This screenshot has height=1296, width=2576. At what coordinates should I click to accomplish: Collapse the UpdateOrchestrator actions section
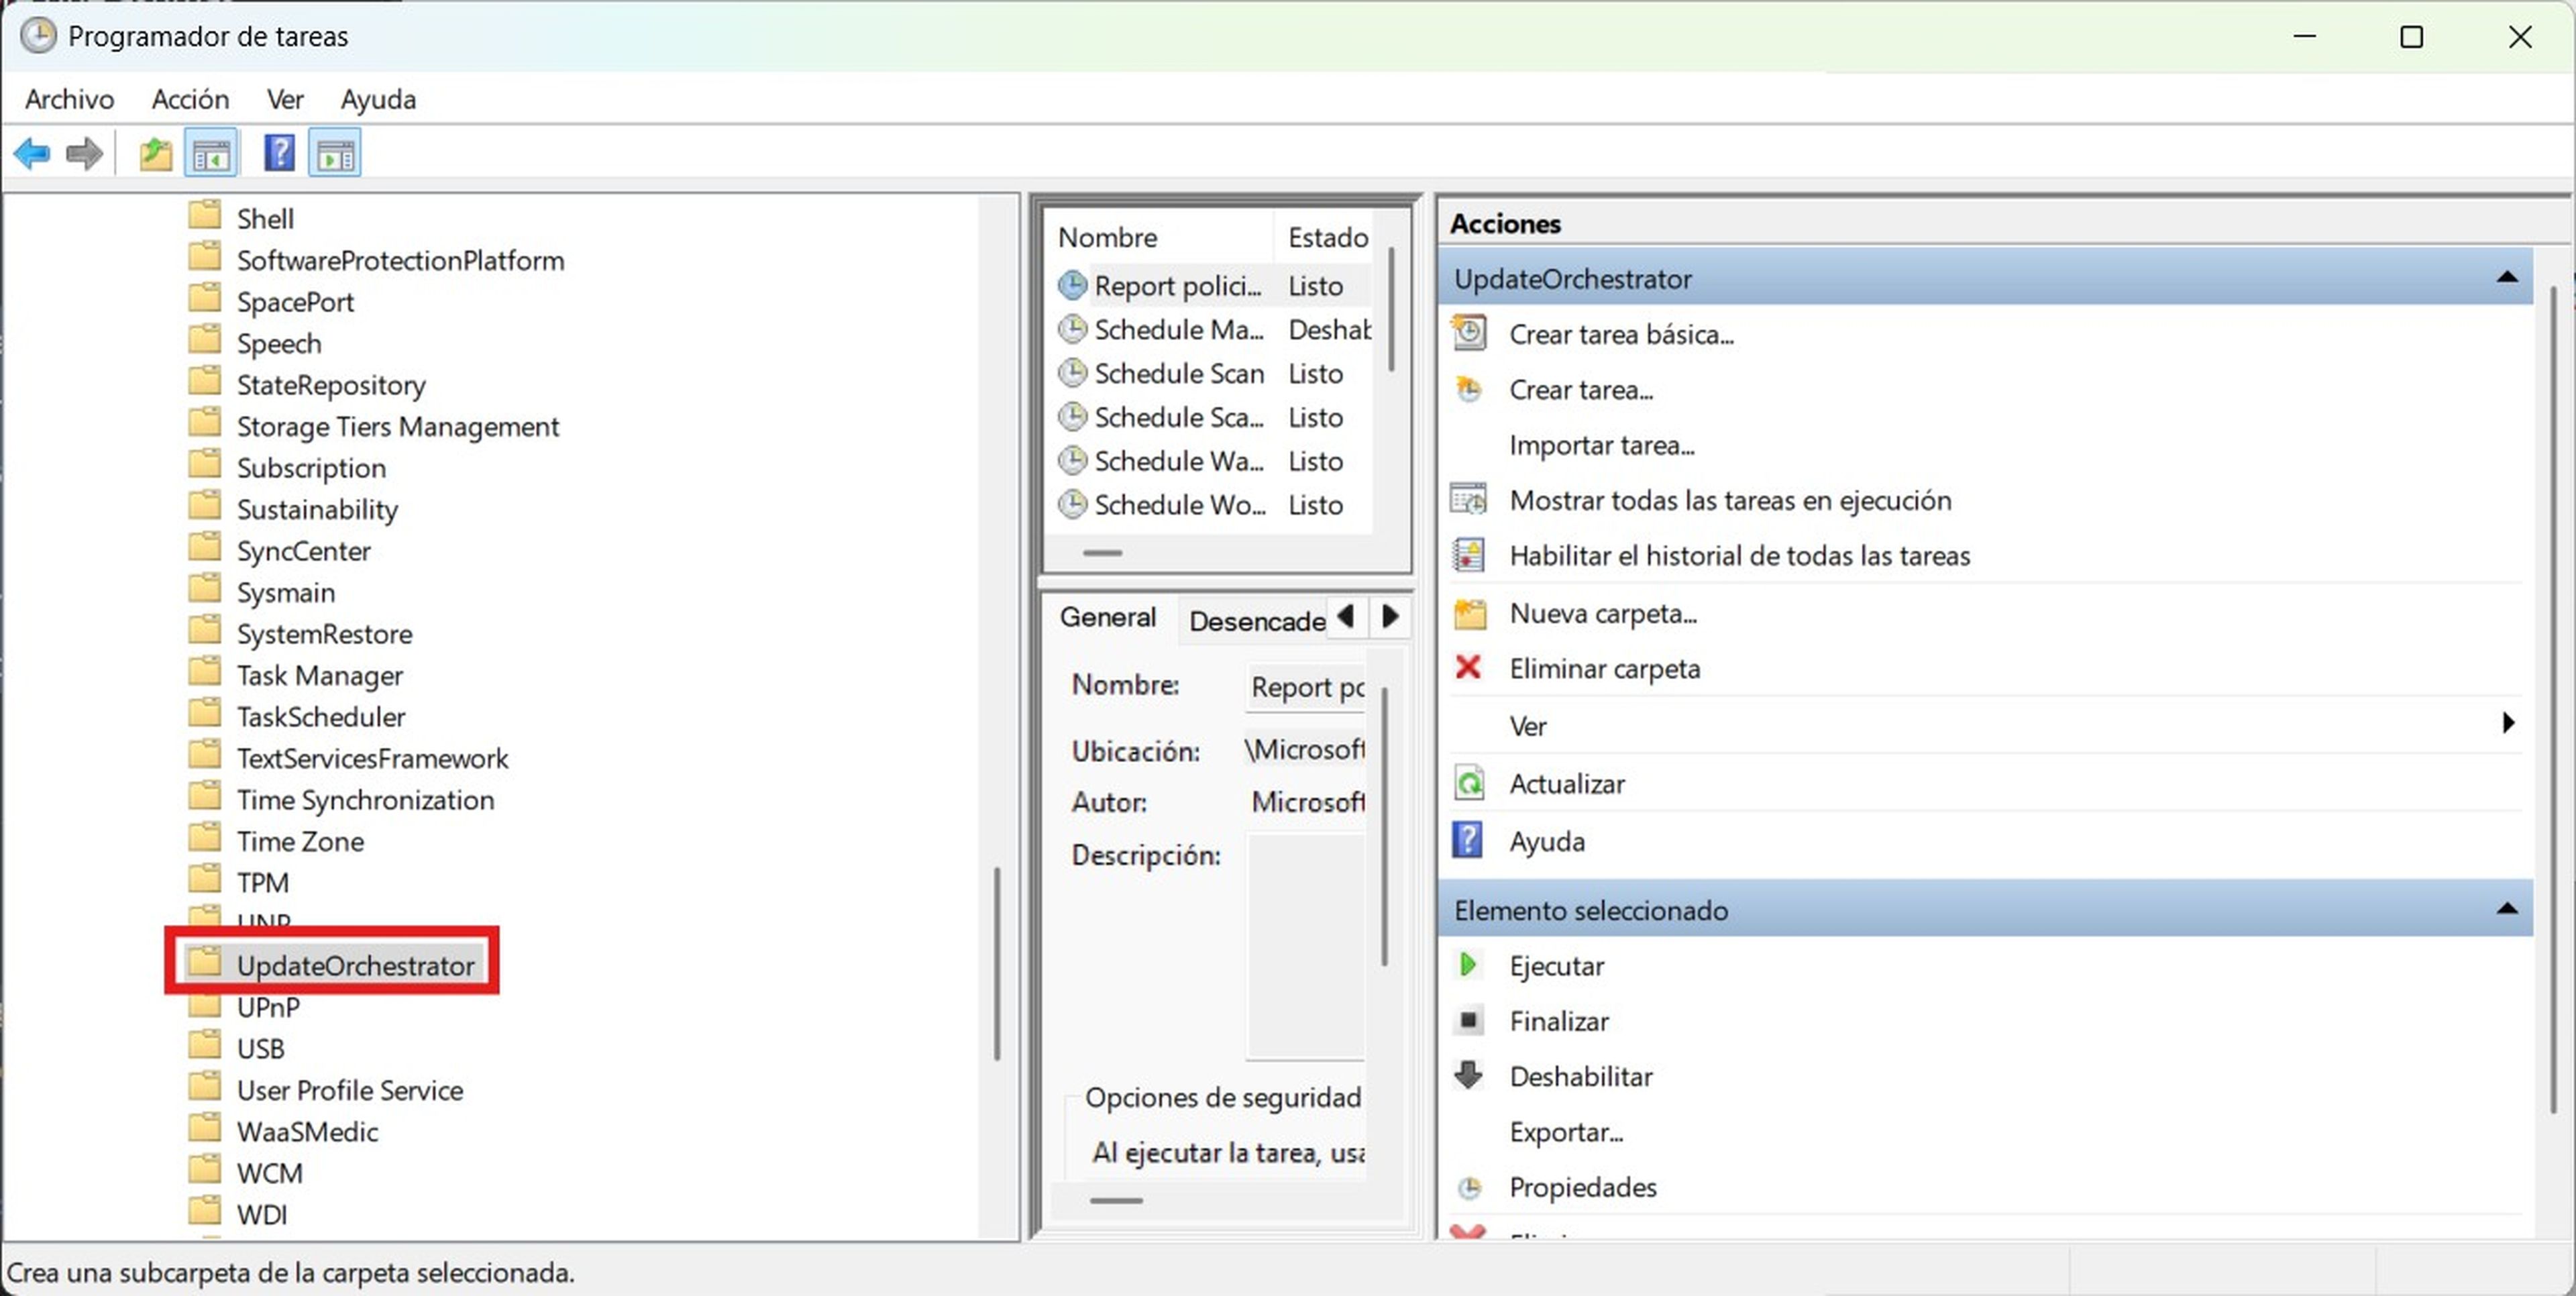point(2507,277)
